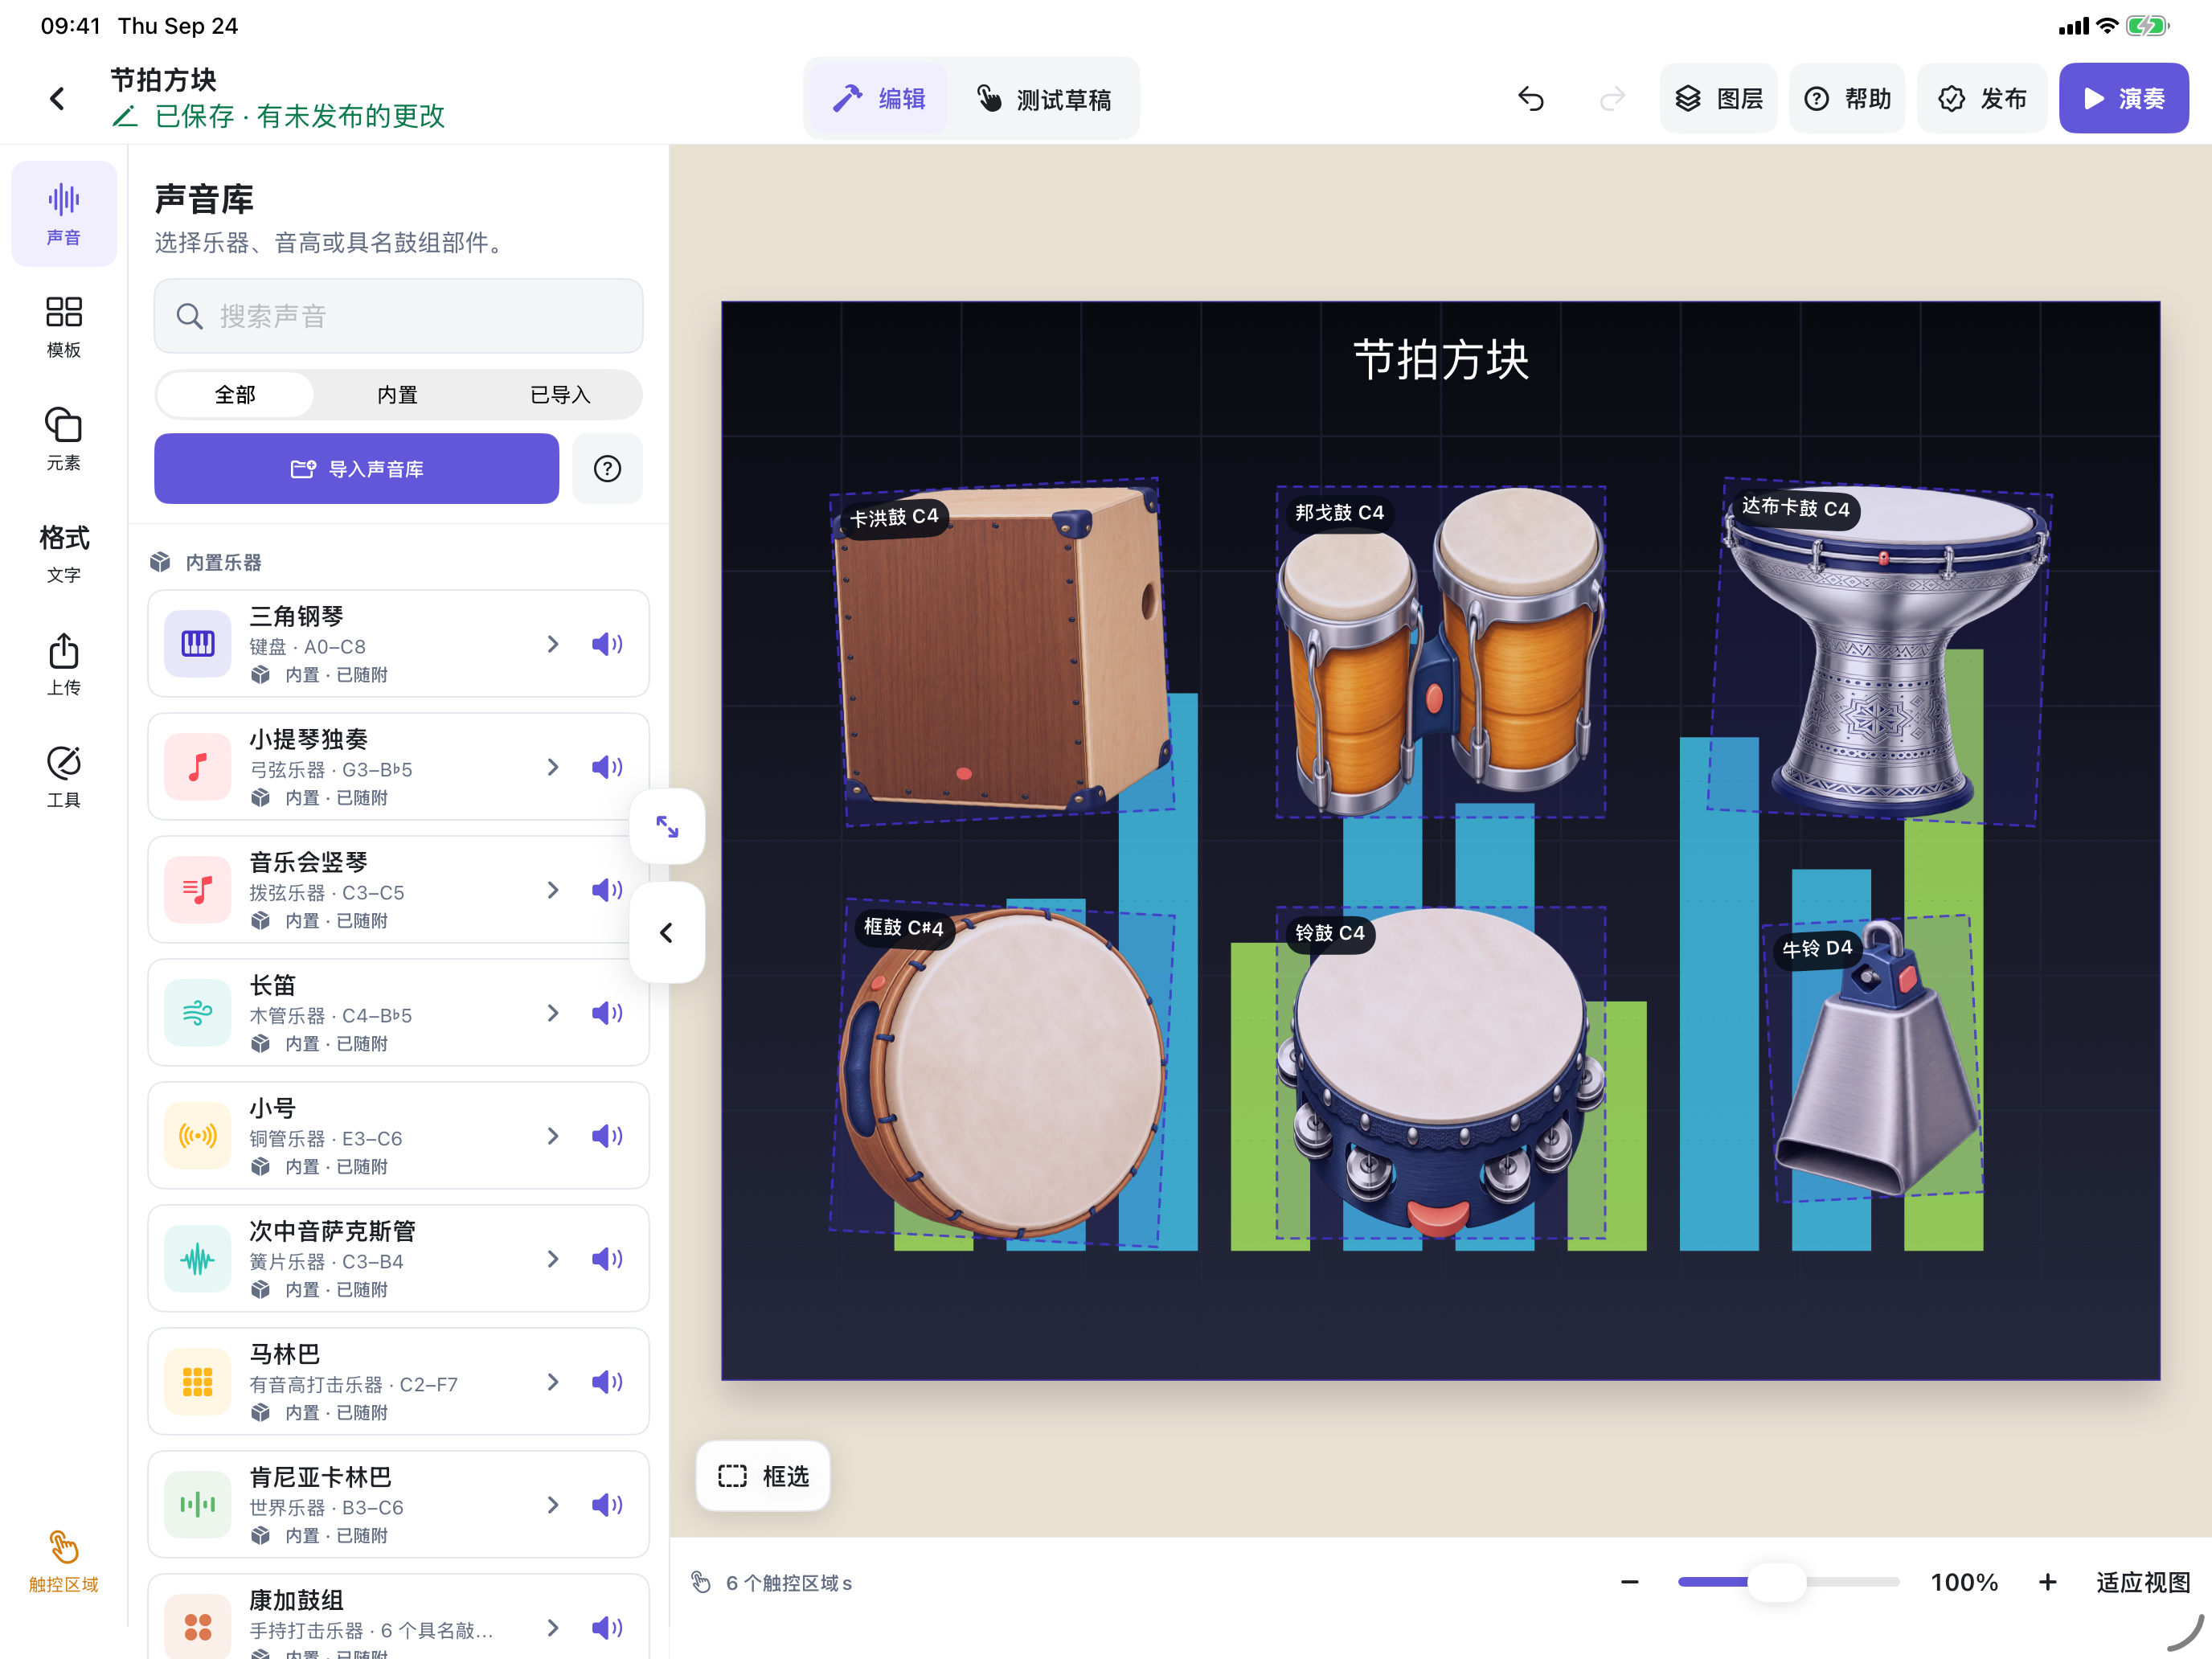The image size is (2212, 1659).
Task: Select the 全部 filter tab
Action: coord(235,395)
